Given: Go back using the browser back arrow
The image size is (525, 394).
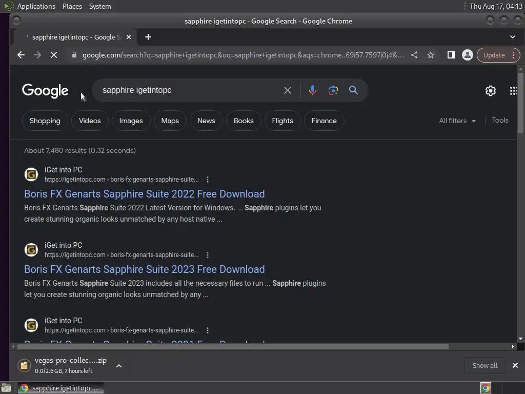Looking at the screenshot, I should point(21,55).
